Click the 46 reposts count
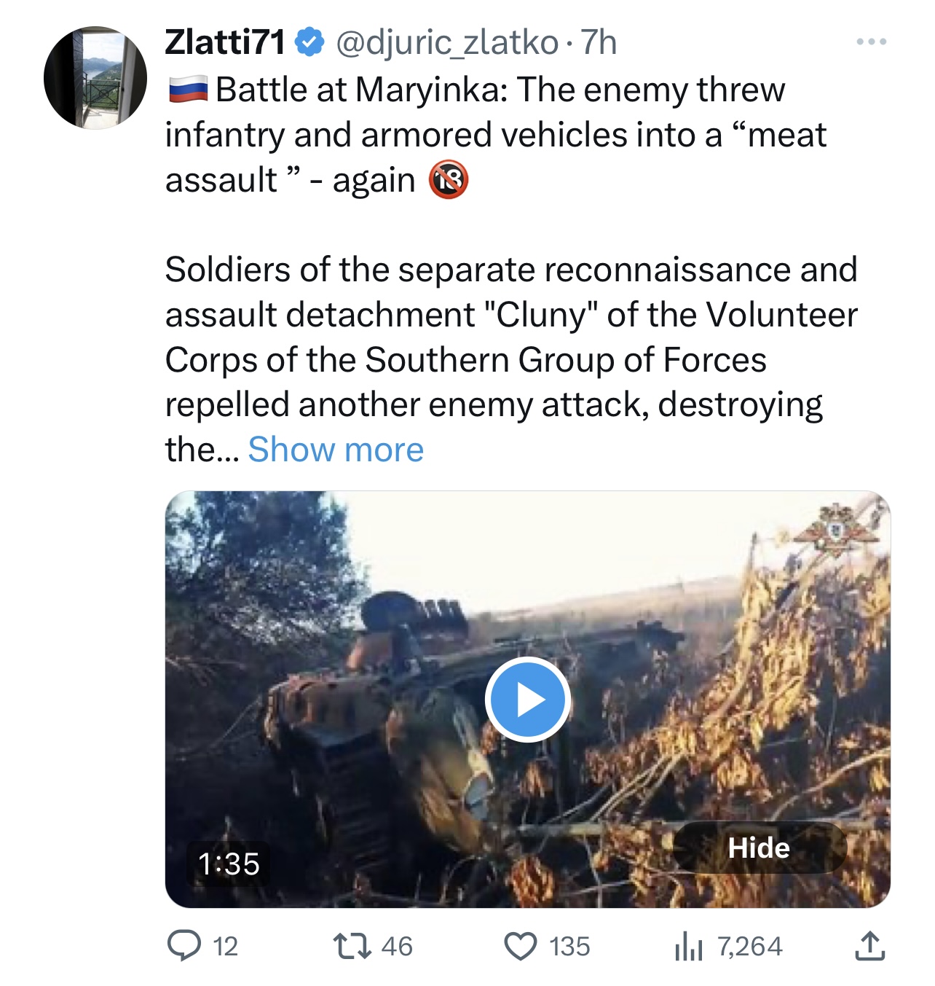935x986 pixels. (397, 946)
